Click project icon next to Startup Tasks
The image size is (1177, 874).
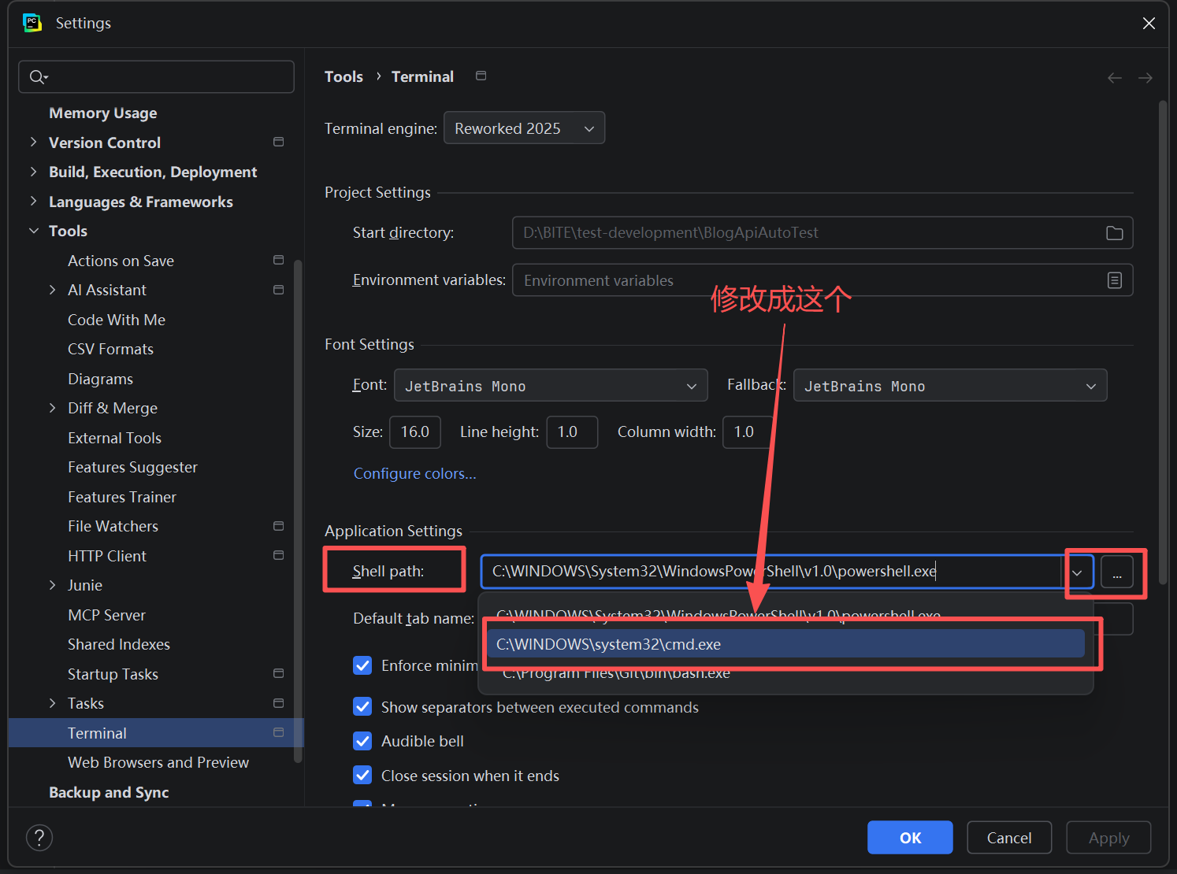tap(278, 673)
